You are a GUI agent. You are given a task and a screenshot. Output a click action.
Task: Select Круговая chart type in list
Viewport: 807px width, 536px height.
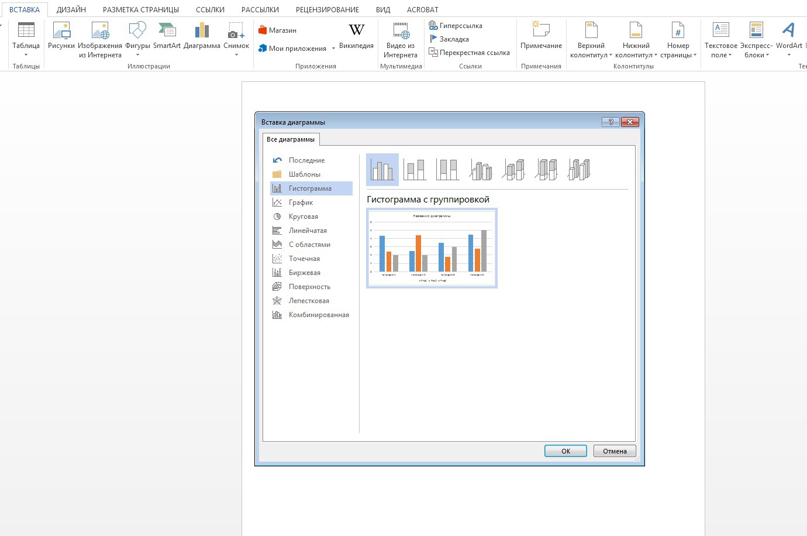click(x=303, y=217)
